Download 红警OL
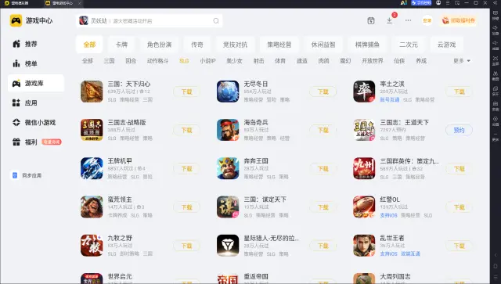 [x=460, y=207]
